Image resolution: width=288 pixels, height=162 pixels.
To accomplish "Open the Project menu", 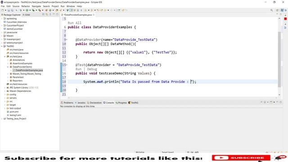I will (55, 6).
